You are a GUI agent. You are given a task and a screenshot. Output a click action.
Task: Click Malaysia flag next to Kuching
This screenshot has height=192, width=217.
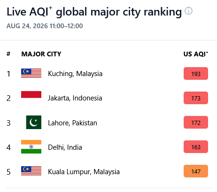(x=31, y=73)
